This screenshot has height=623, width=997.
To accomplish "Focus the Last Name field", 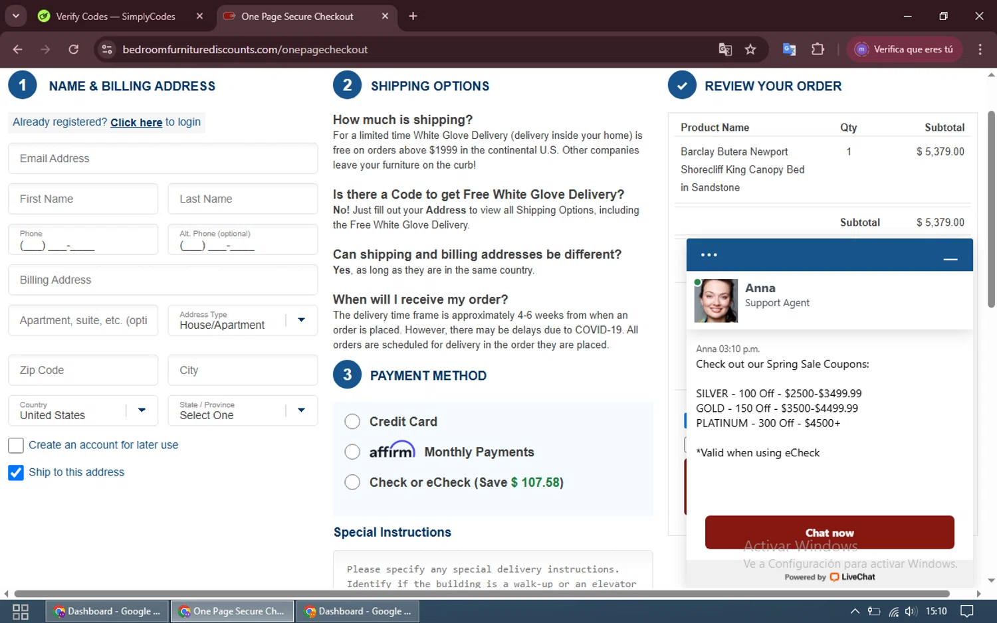I will coord(243,199).
